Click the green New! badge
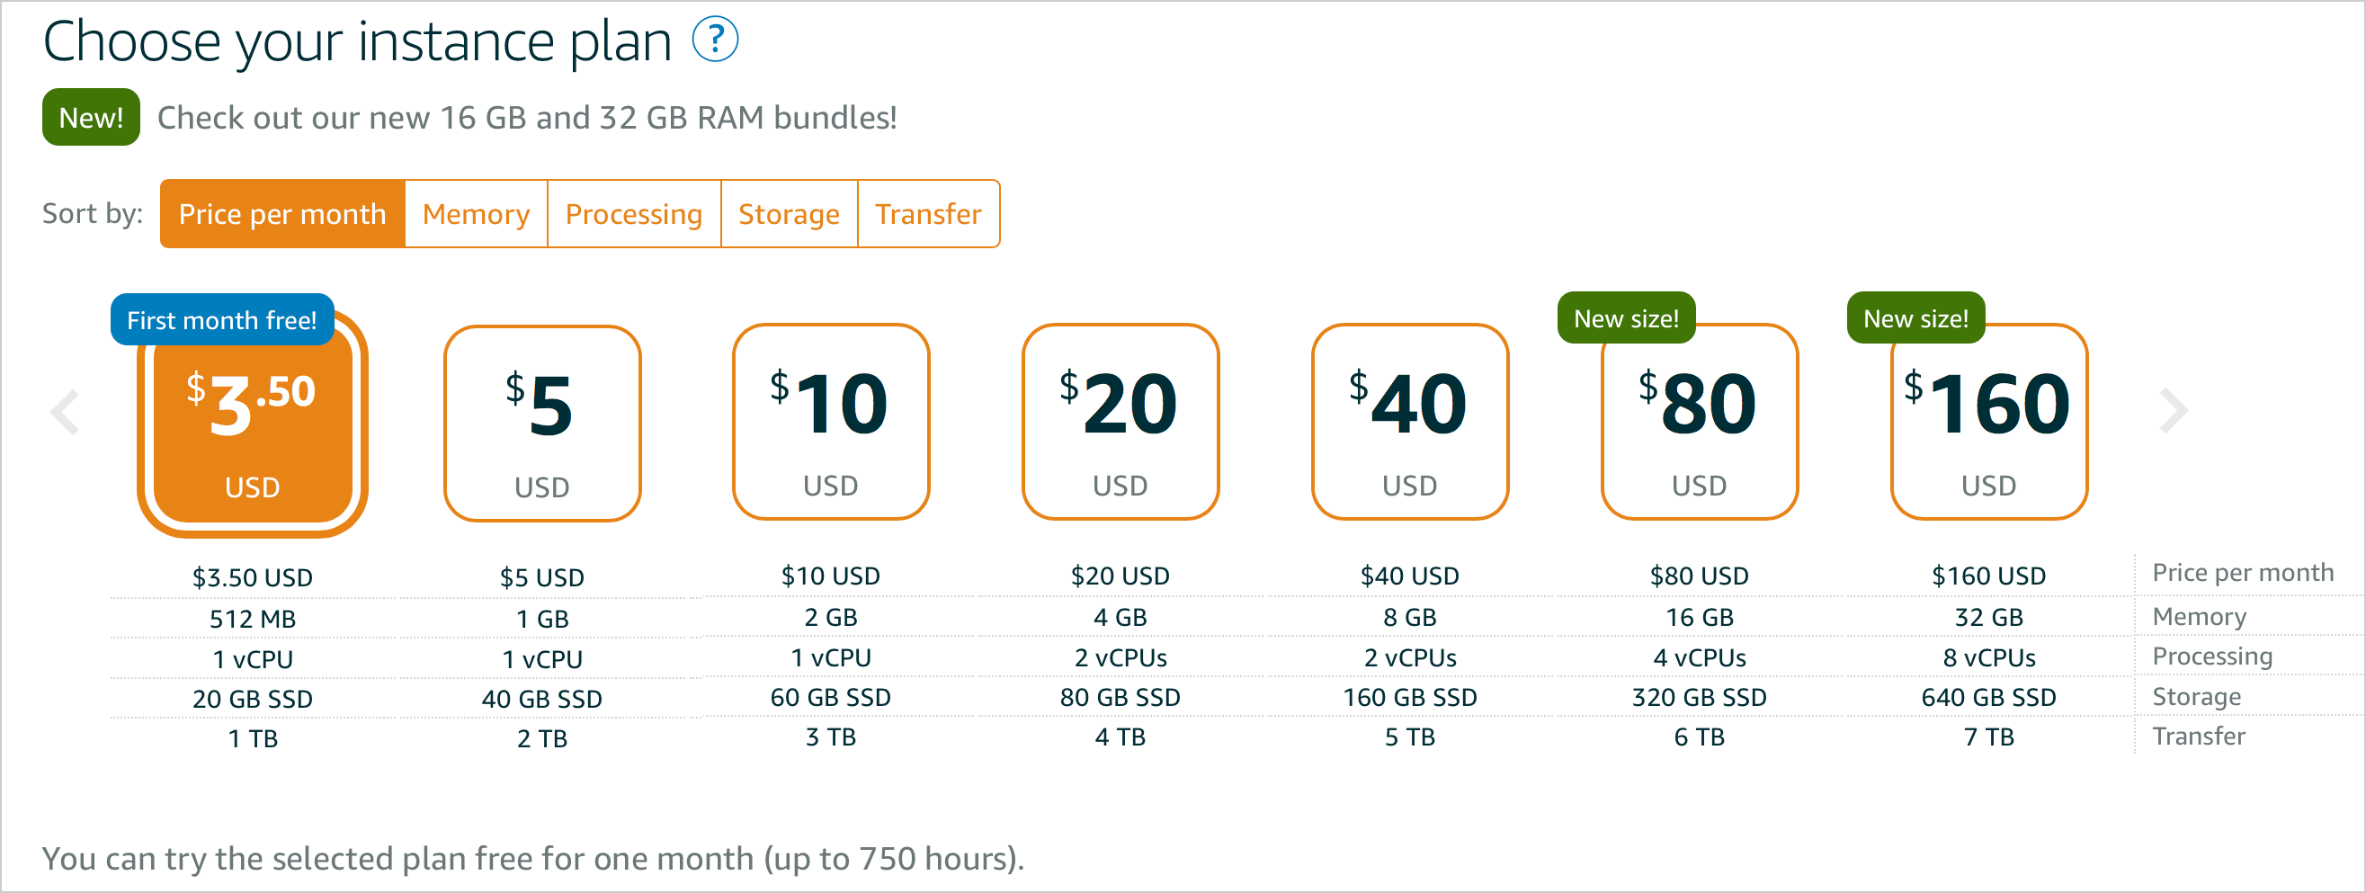 (91, 118)
